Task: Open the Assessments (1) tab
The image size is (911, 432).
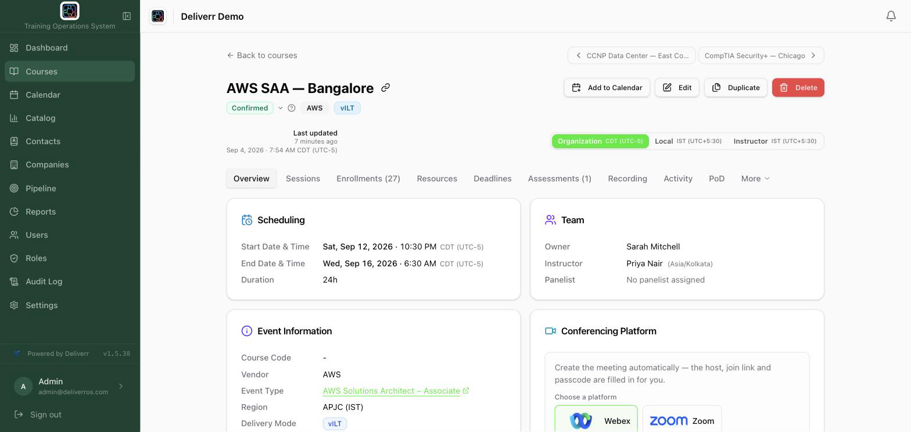Action: tap(559, 178)
